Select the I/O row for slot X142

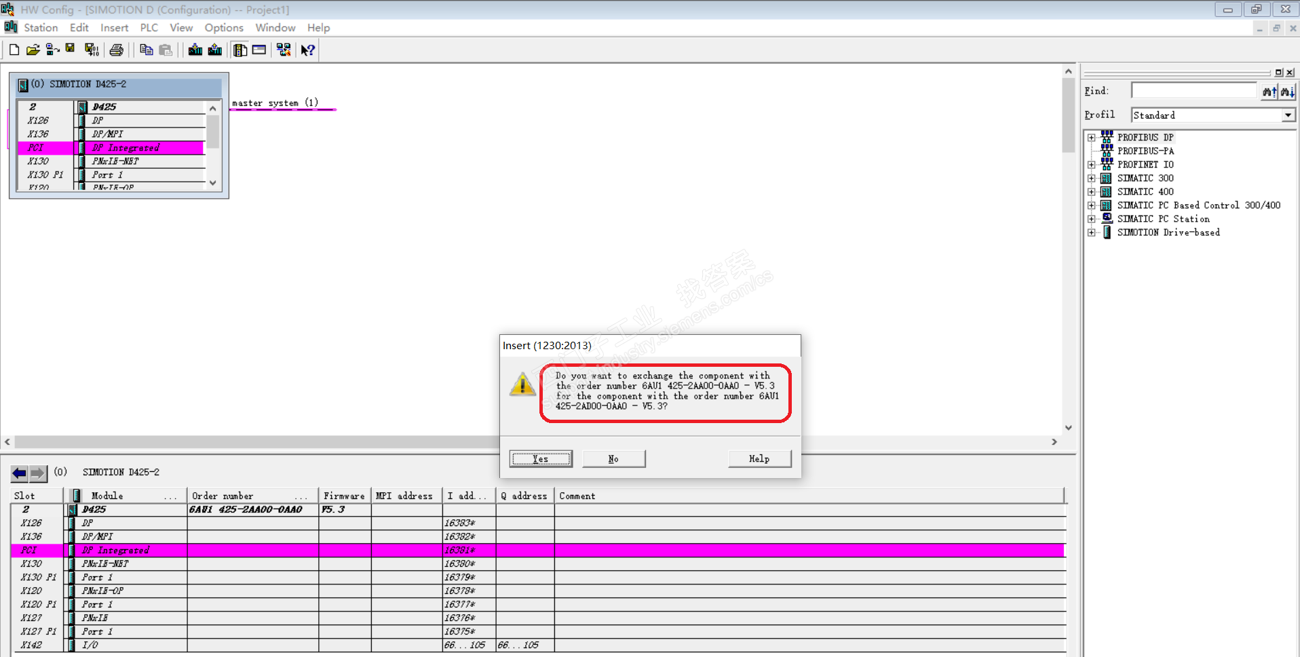538,645
